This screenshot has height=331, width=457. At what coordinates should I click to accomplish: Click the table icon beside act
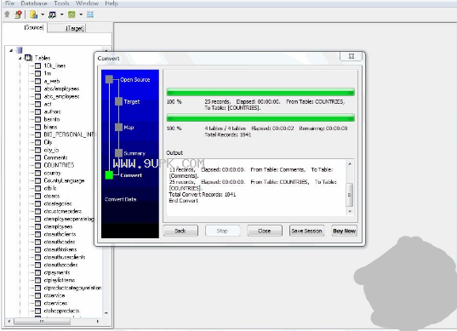(37, 104)
